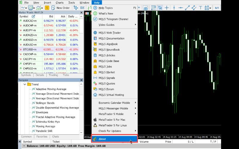239x149 pixels.
Task: Open MQL5 Code Base entry
Action: (115, 61)
